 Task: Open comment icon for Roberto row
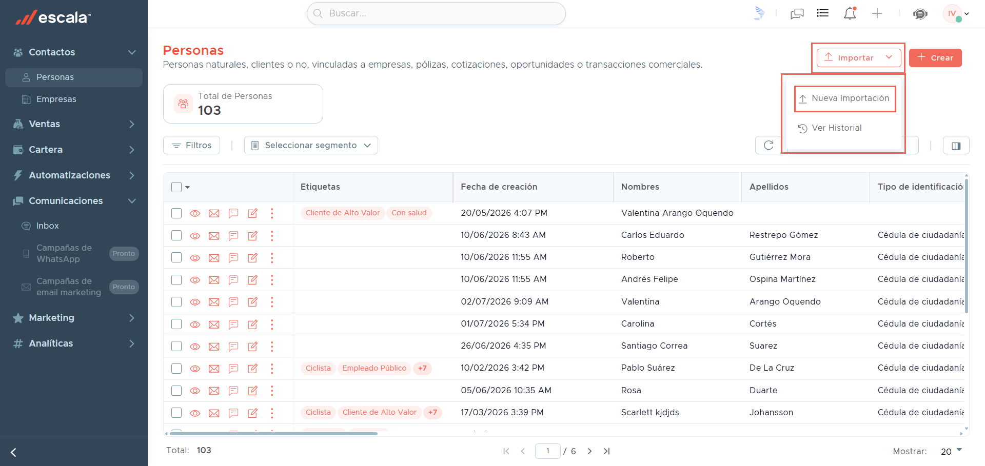pos(233,258)
